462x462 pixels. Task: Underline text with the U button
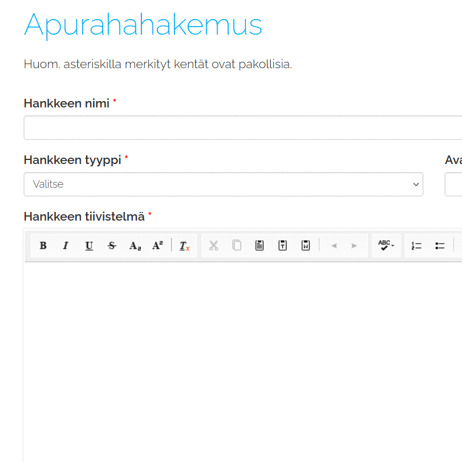(x=89, y=245)
